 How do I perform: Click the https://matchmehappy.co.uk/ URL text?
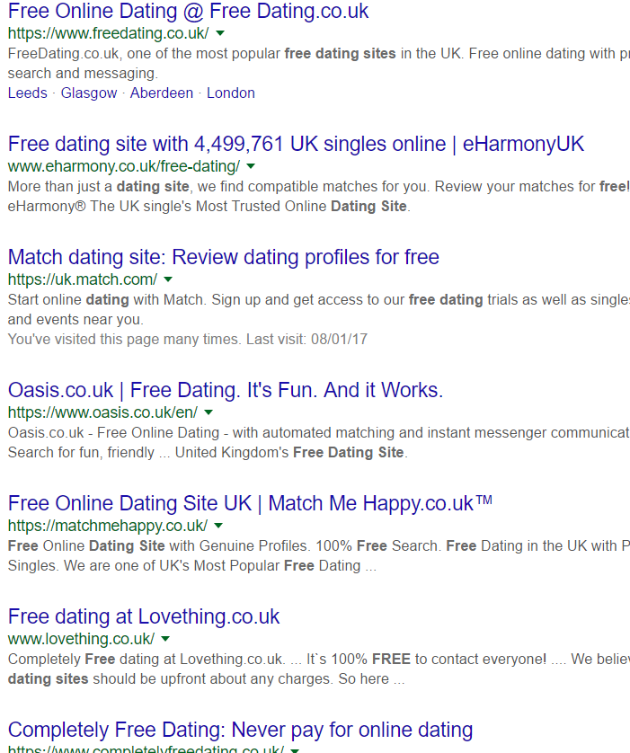(108, 526)
